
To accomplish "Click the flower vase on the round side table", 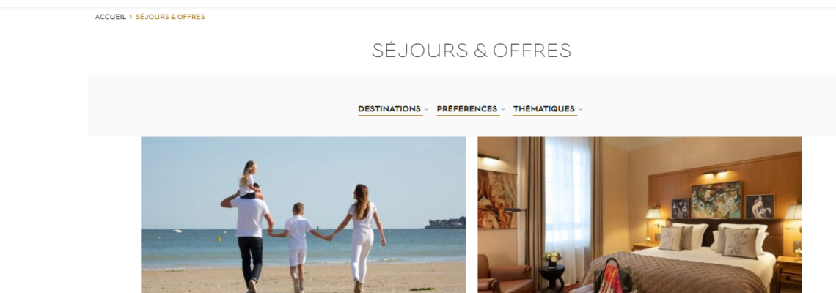I will click(x=552, y=259).
